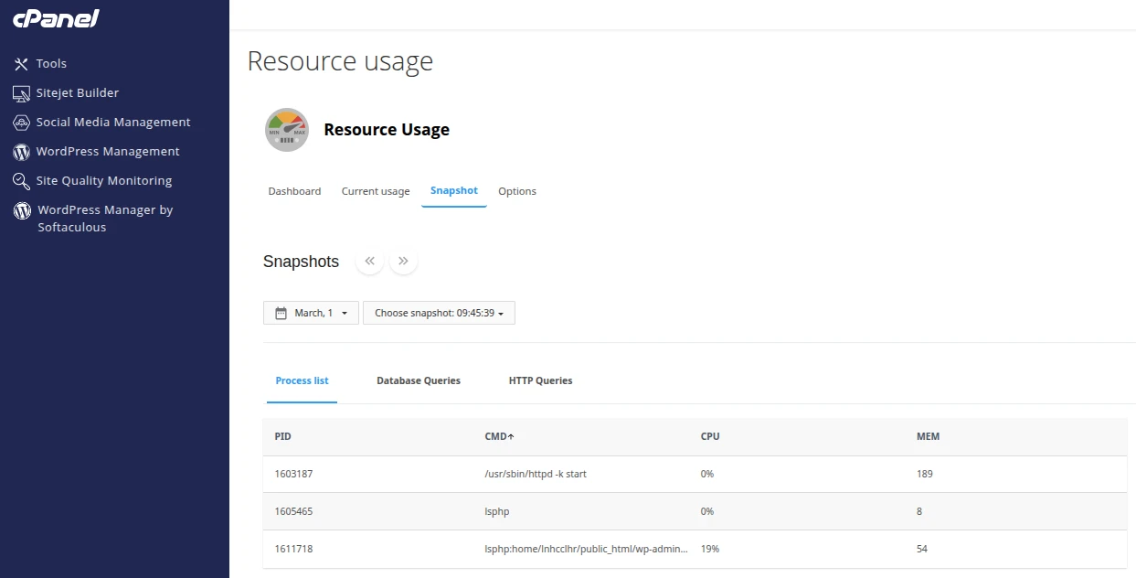
Task: Open the HTTP Queries tab
Action: (x=540, y=380)
